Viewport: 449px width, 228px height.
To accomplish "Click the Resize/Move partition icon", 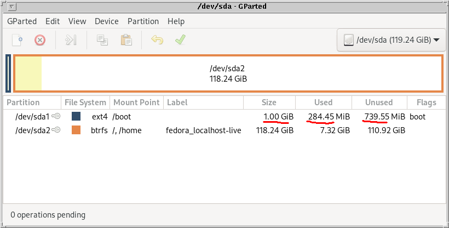I will tap(71, 40).
